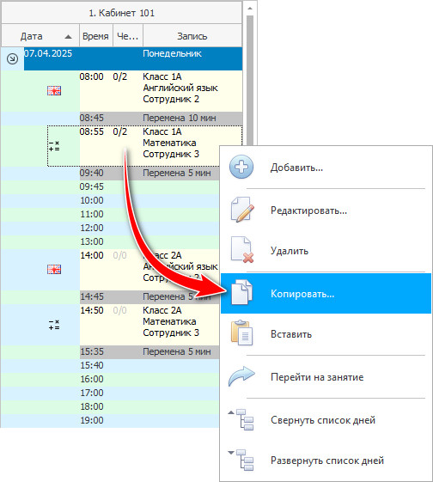The height and width of the screenshot is (482, 433).
Task: Select the Перемена 10 мин row at 08:45
Action: click(161, 118)
